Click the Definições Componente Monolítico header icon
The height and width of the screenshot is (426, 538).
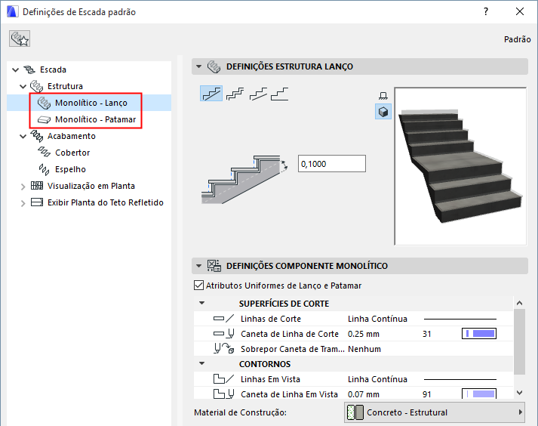click(214, 266)
